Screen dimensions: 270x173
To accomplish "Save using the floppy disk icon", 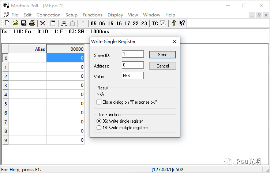I will [x=24, y=23].
